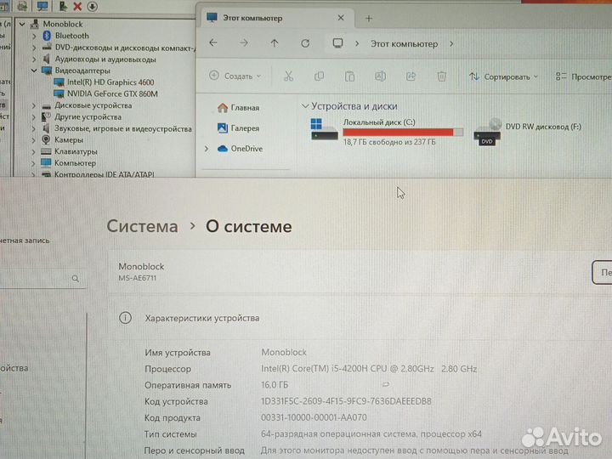The width and height of the screenshot is (612, 459).
Task: Click the Back arrow in File Explorer
Action: (x=213, y=43)
